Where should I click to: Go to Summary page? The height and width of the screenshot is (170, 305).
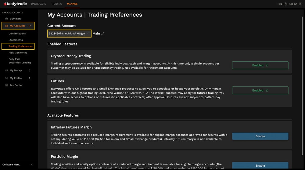coord(16,19)
